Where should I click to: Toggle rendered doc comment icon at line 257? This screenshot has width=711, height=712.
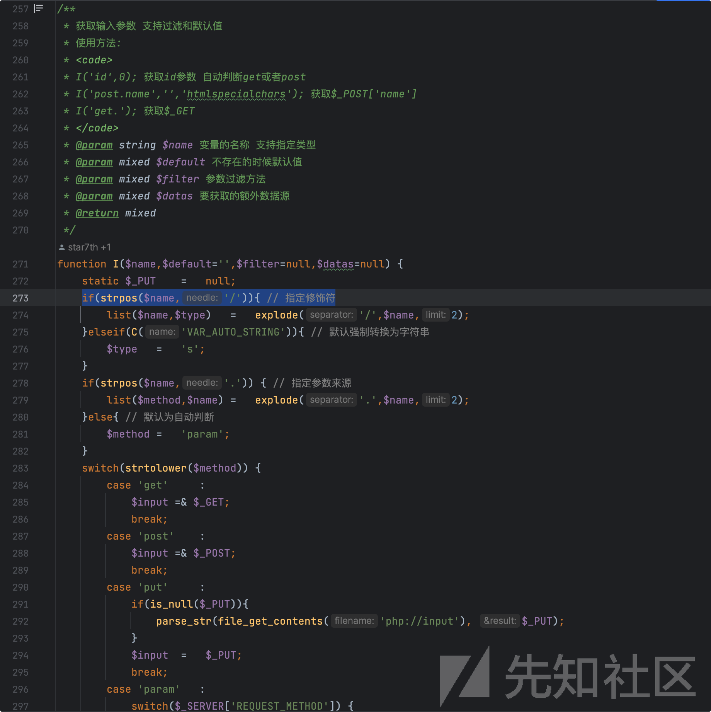[39, 9]
